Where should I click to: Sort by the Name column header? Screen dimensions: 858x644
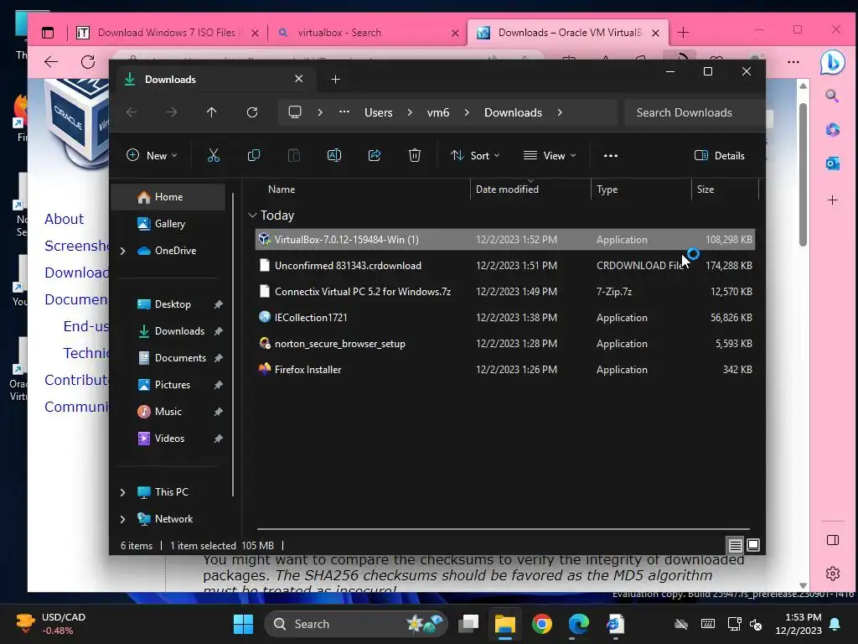[282, 190]
